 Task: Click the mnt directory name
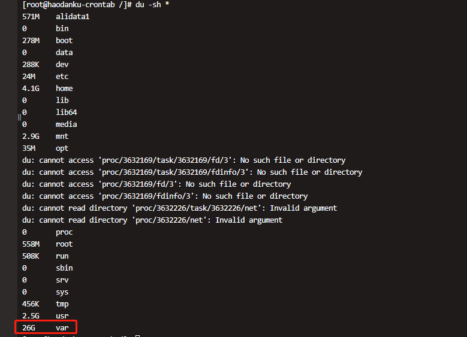[x=62, y=136]
